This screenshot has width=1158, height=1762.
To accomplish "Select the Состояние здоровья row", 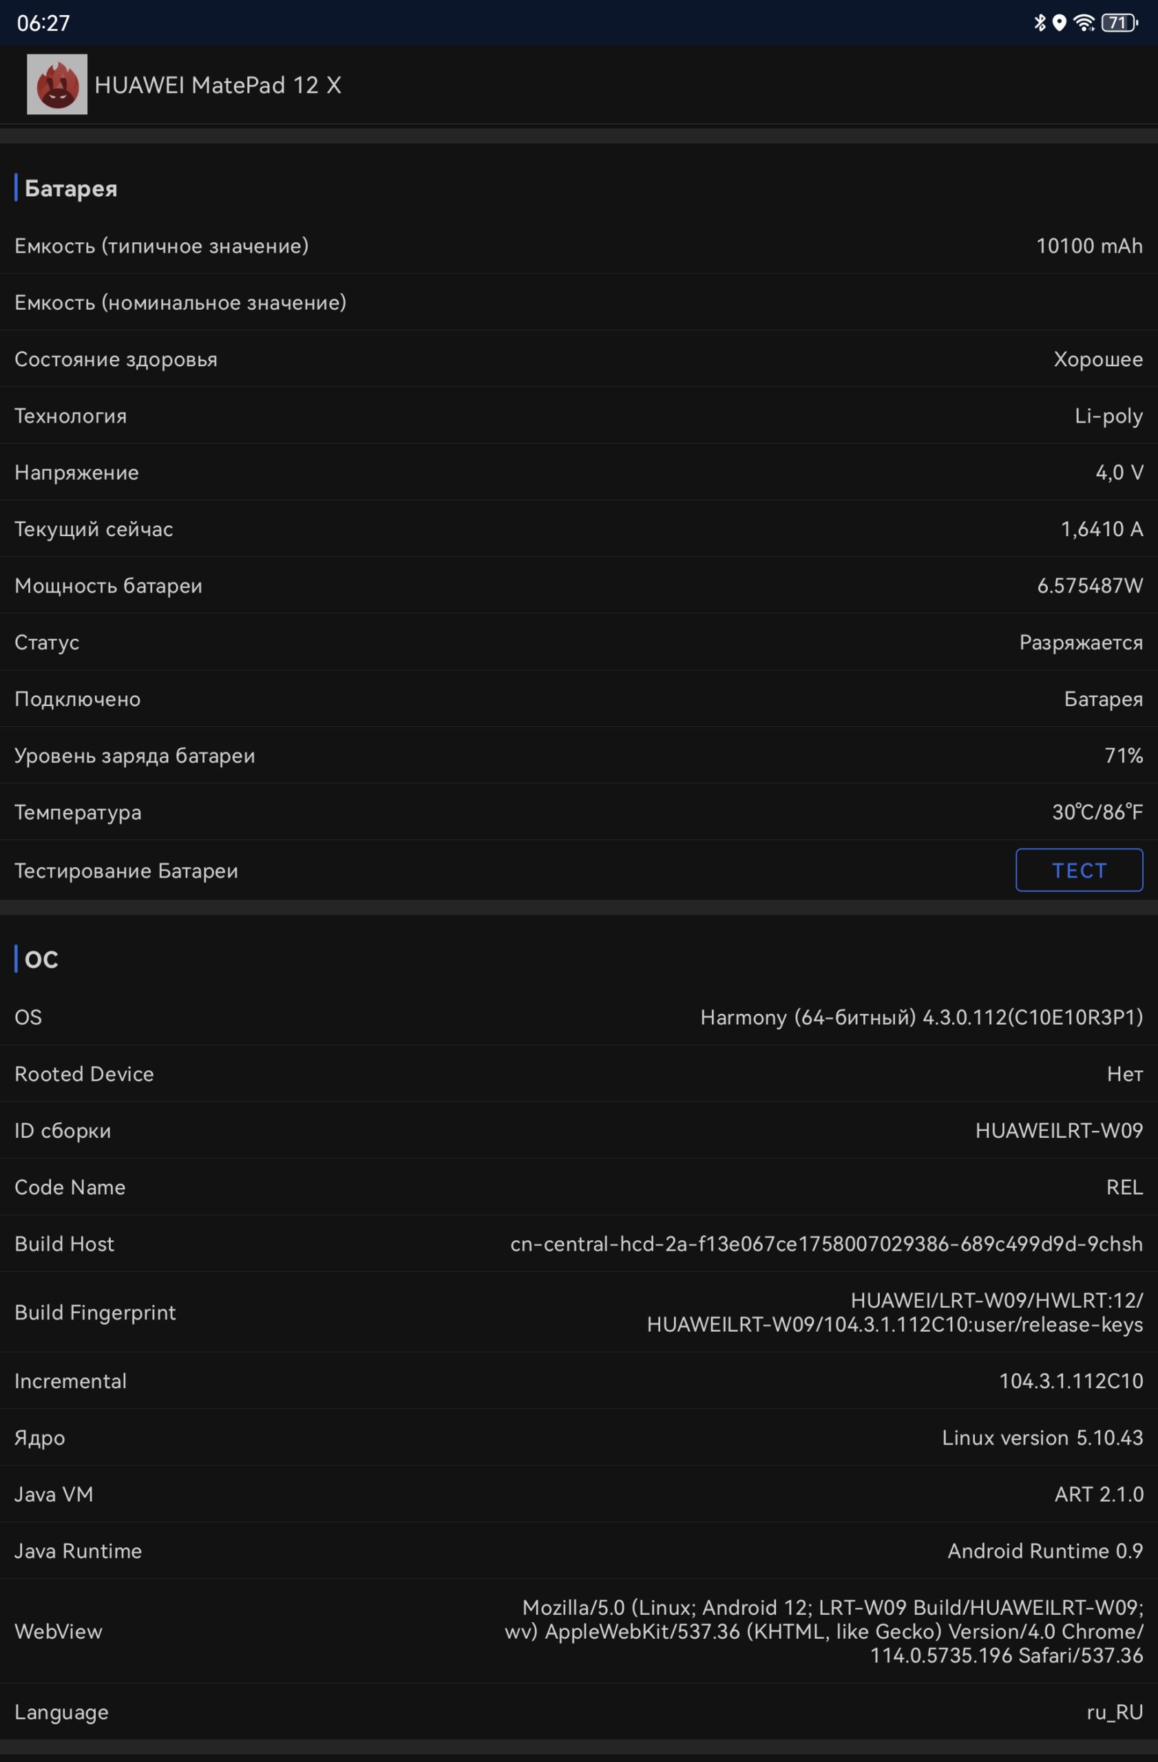I will 579,359.
